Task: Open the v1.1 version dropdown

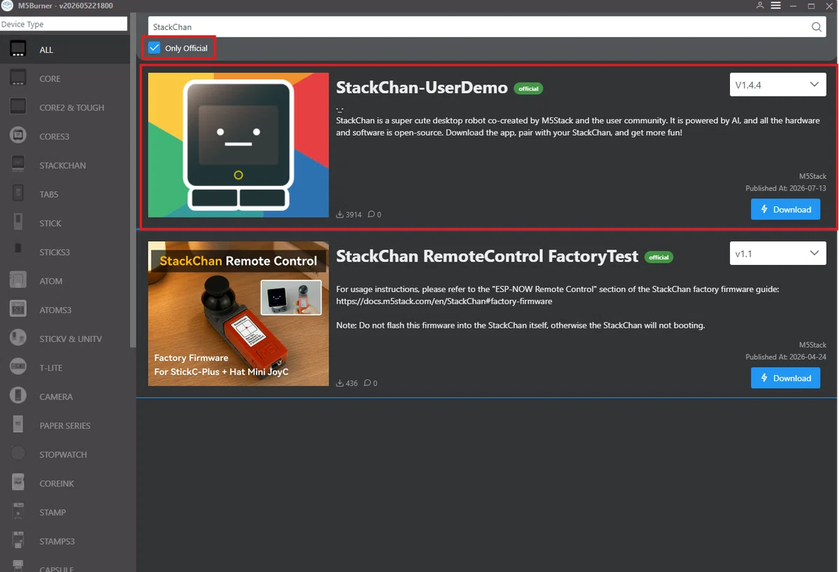Action: 777,253
